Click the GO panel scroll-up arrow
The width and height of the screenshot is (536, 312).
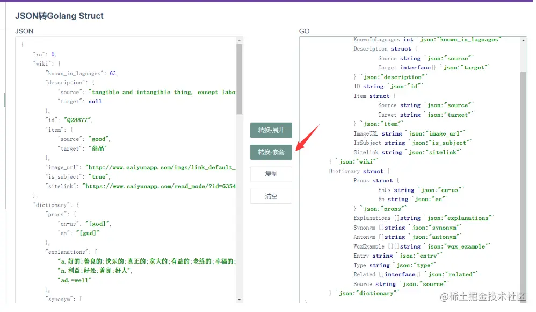pos(523,41)
